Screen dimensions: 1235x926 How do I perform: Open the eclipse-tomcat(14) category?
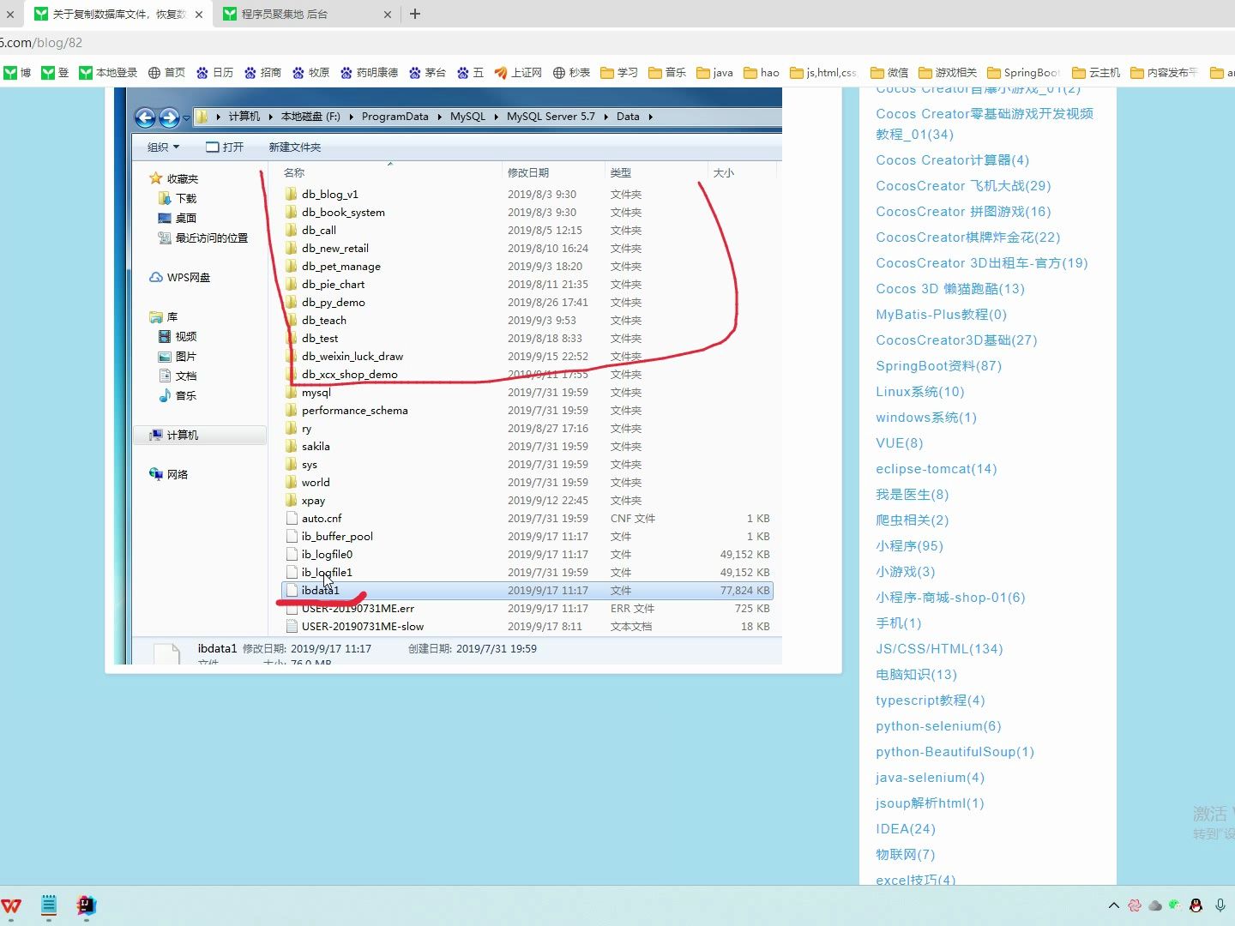point(937,469)
